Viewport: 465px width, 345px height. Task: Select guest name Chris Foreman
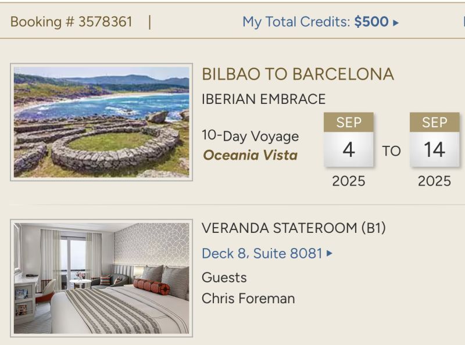[x=248, y=299]
